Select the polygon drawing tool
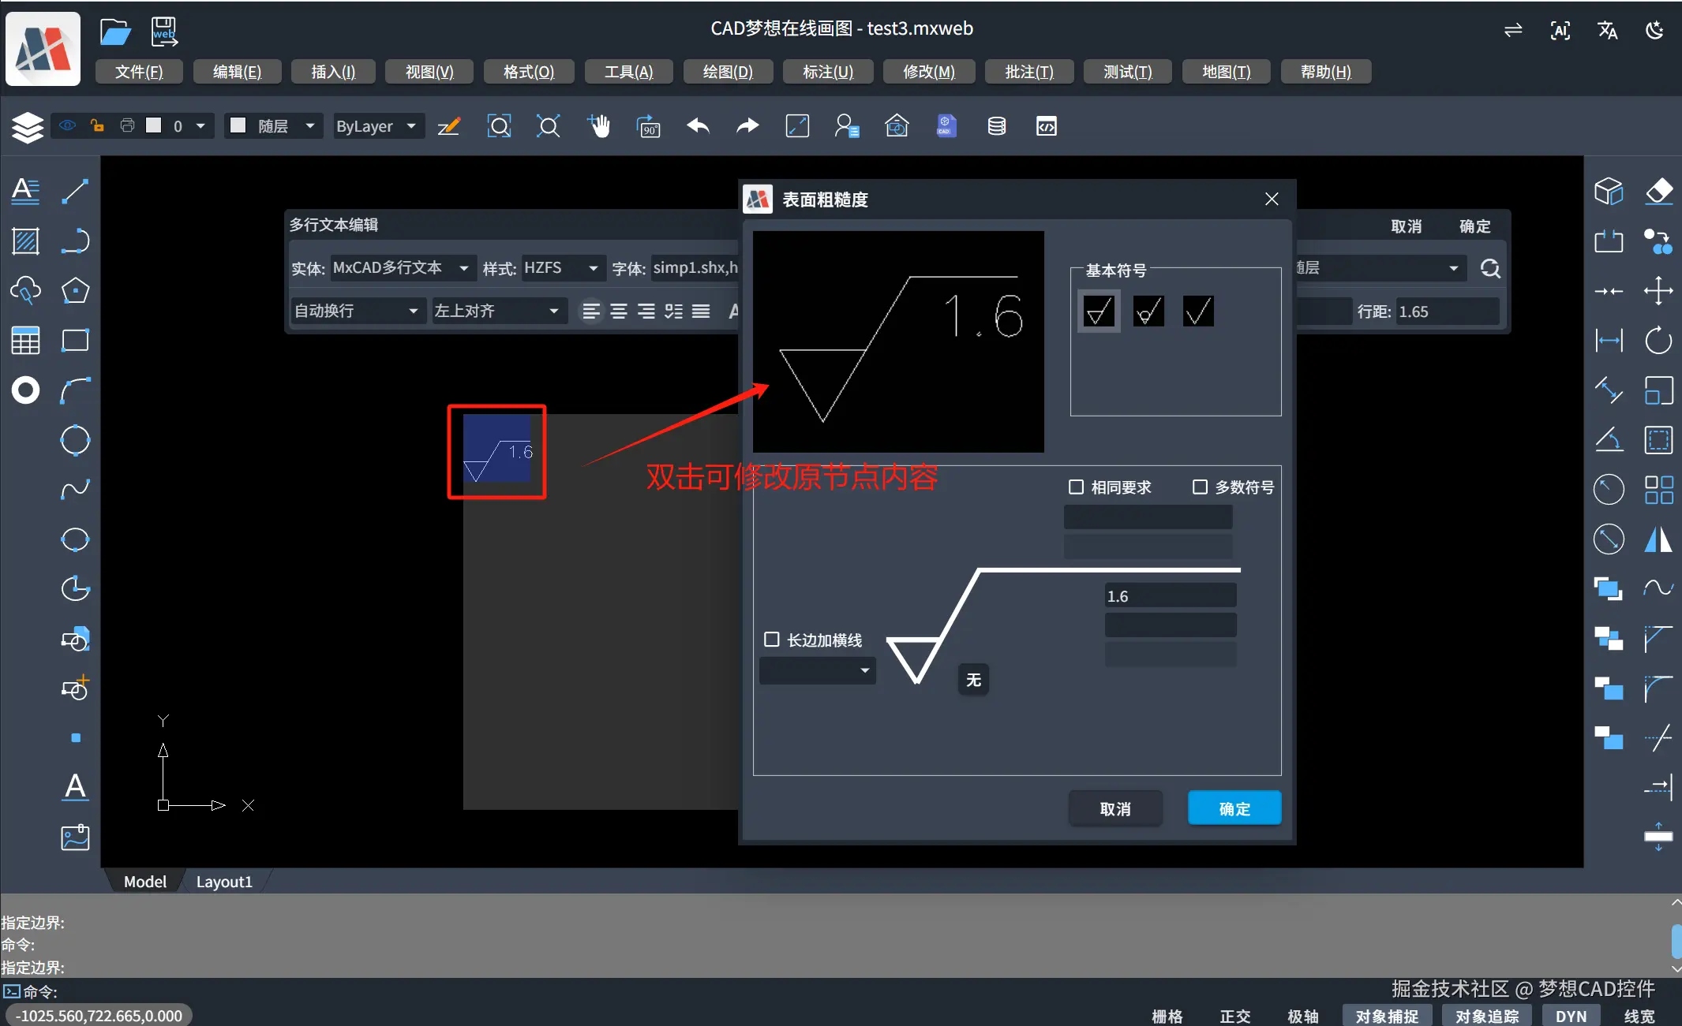This screenshot has height=1026, width=1682. coord(75,290)
